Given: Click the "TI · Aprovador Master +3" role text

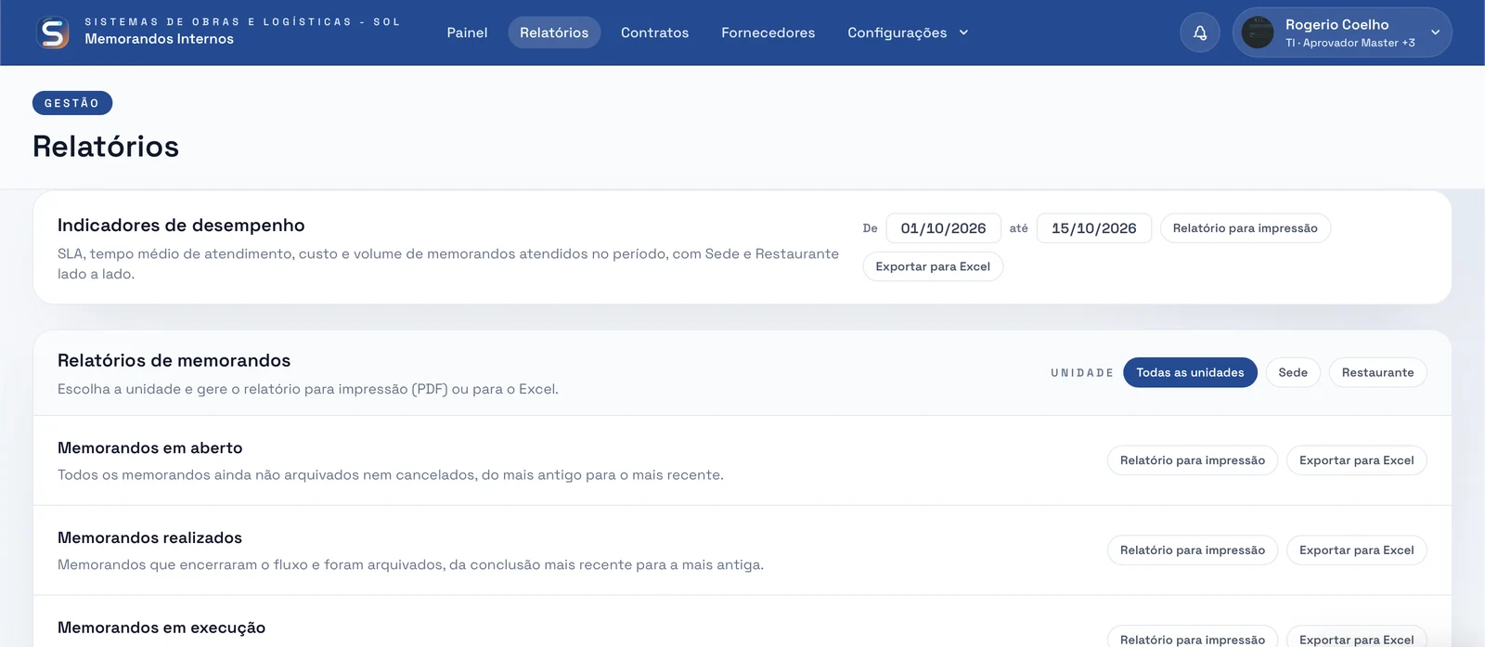Looking at the screenshot, I should tap(1349, 43).
